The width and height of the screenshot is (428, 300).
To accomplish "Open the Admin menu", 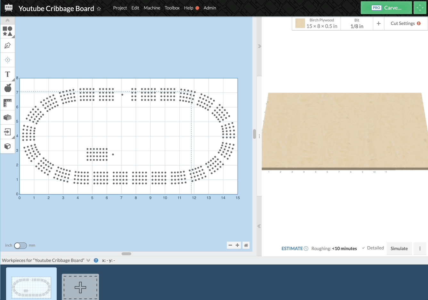I will (210, 8).
